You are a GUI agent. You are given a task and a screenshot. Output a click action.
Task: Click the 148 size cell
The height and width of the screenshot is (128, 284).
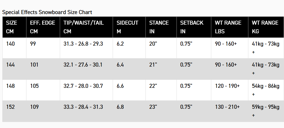[x=10, y=86]
